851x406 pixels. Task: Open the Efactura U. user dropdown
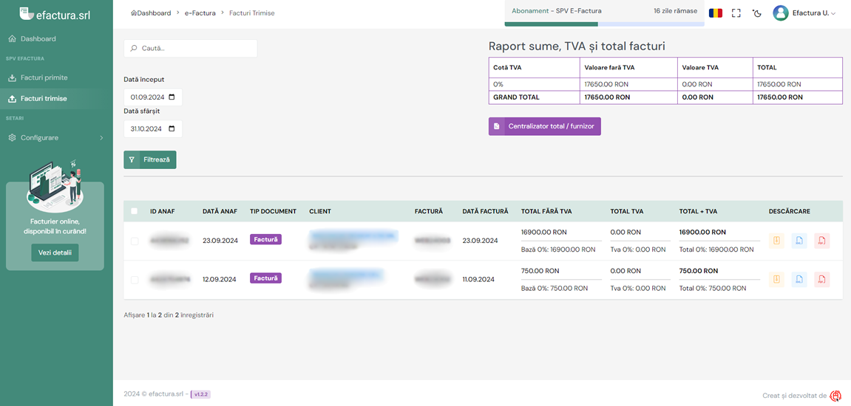coord(804,13)
